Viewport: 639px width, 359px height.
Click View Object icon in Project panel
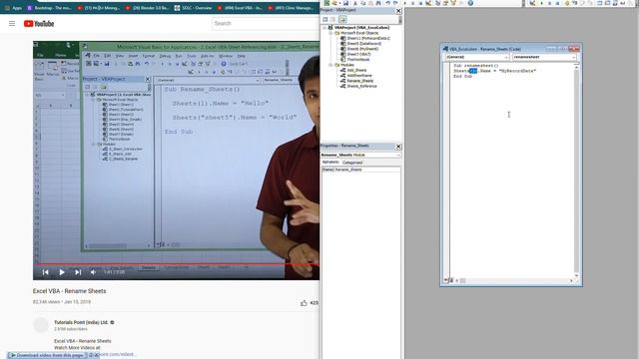[x=332, y=19]
